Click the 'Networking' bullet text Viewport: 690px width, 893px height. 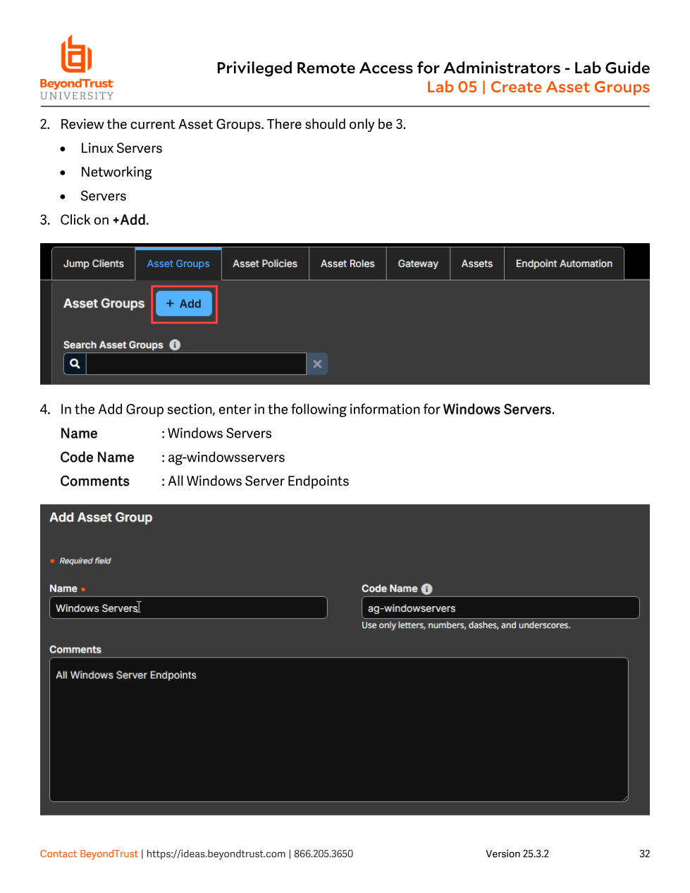click(116, 172)
